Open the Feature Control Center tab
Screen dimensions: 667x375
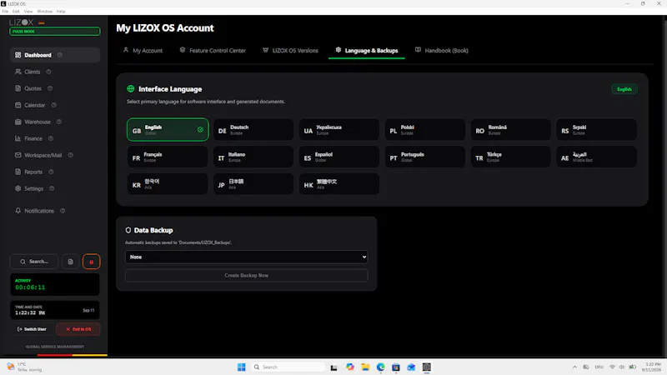coord(213,50)
